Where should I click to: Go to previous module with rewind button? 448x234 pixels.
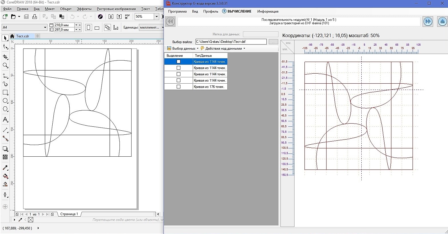pos(170,21)
